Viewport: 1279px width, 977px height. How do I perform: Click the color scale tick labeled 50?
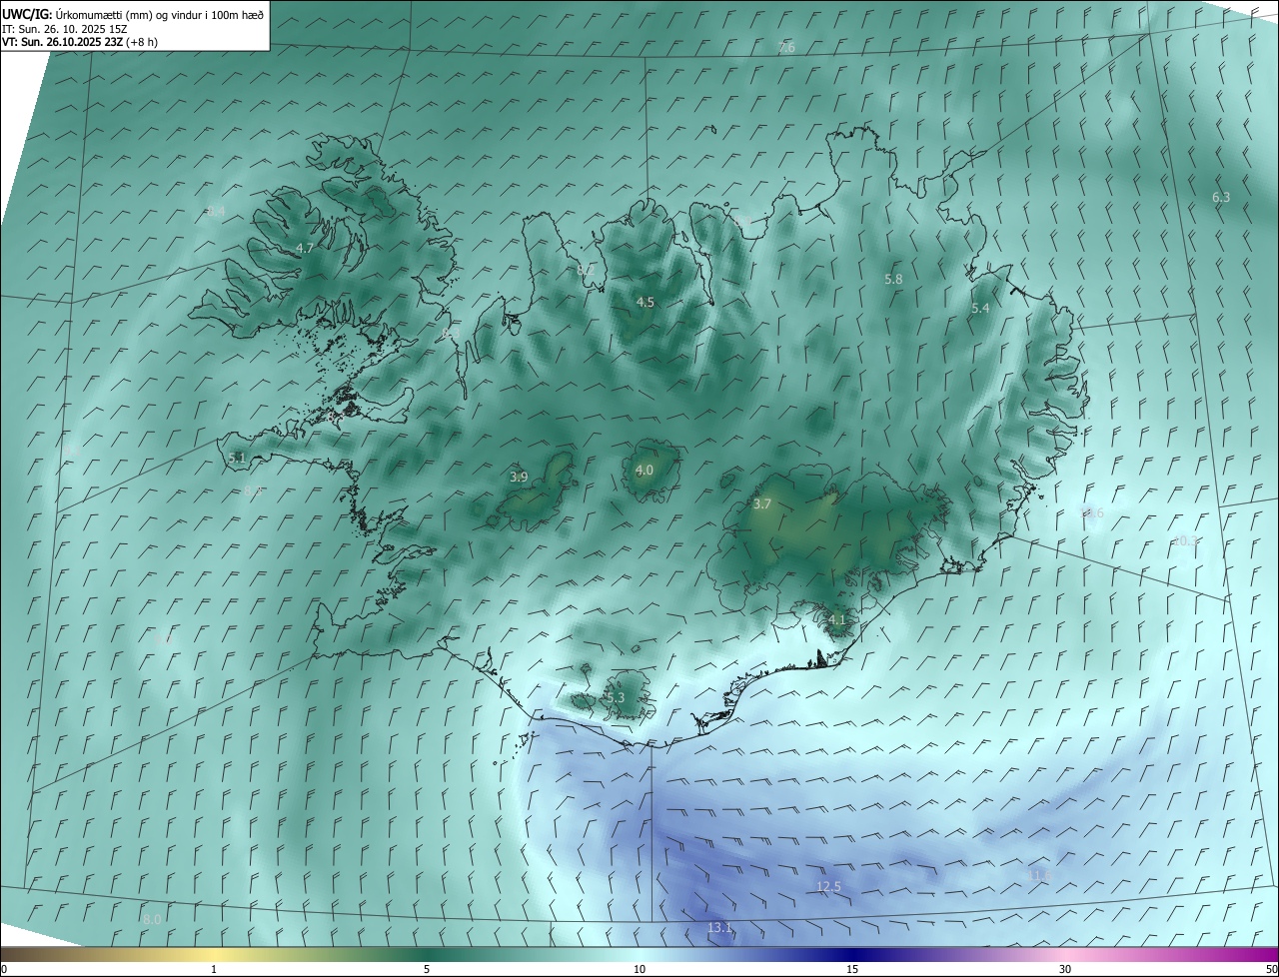pos(1271,969)
